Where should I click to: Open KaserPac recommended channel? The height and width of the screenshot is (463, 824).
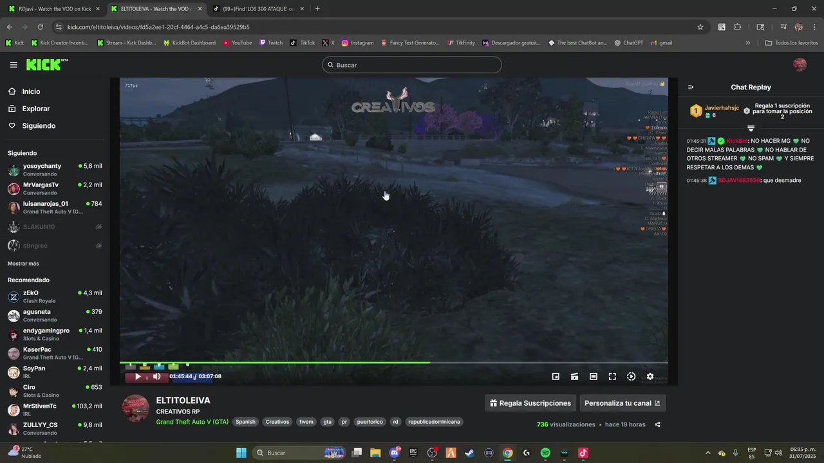55,353
